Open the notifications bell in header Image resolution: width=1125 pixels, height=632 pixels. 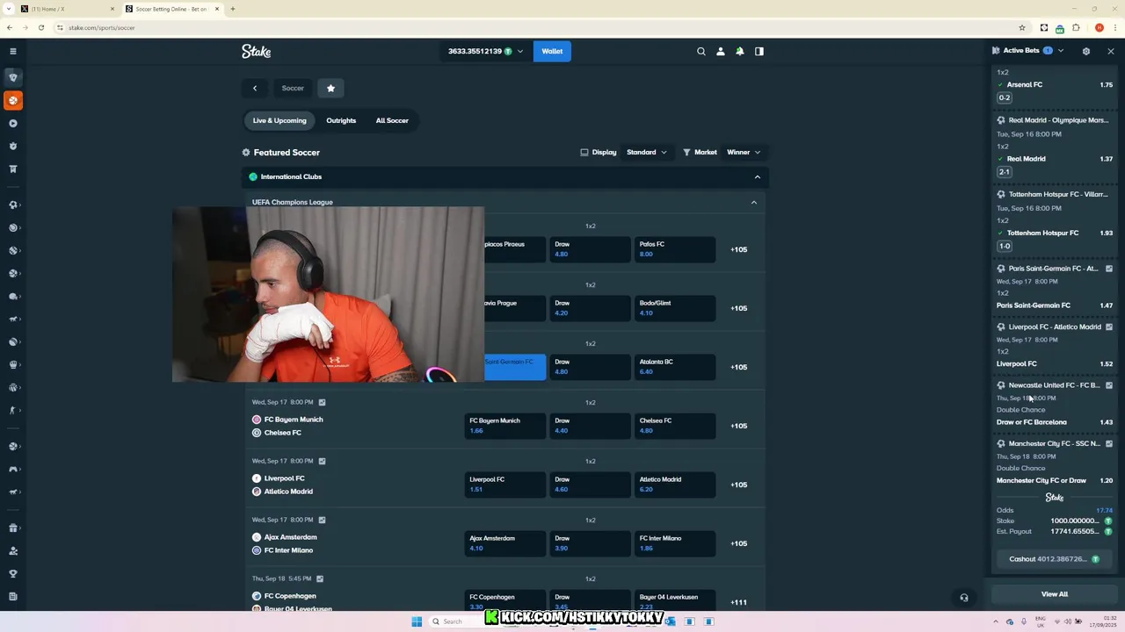740,51
